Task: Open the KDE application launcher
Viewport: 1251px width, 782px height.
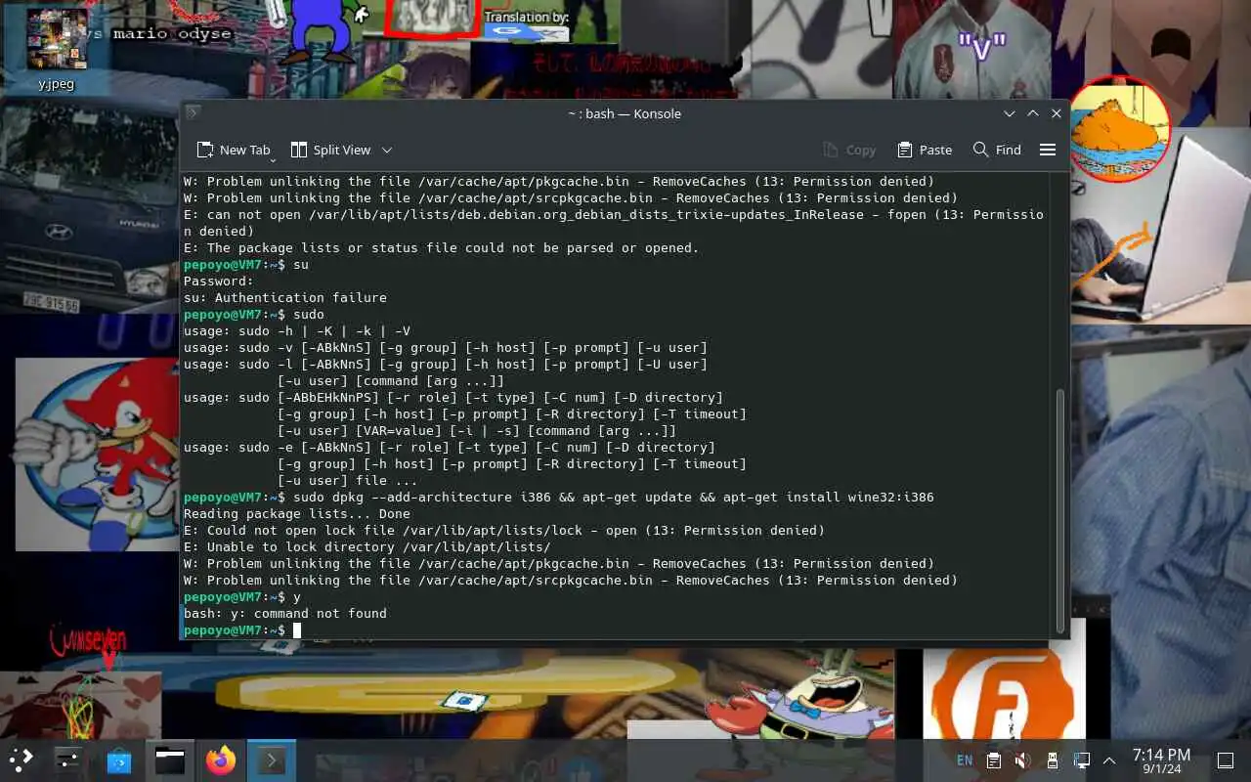Action: 22,760
